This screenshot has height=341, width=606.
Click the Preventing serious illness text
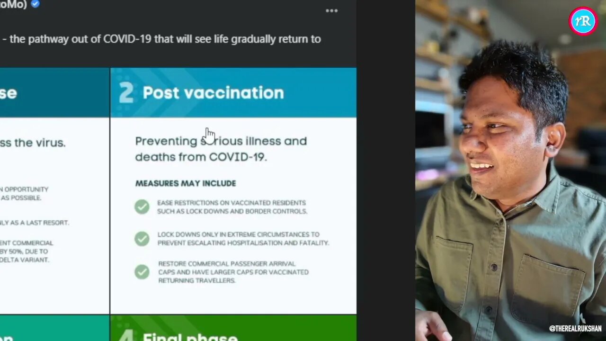point(221,149)
